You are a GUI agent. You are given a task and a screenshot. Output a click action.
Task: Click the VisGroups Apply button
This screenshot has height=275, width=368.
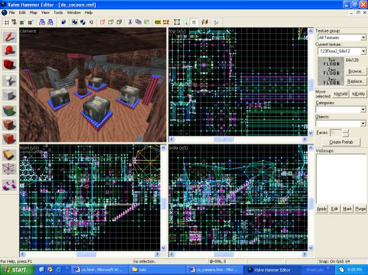[322, 209]
